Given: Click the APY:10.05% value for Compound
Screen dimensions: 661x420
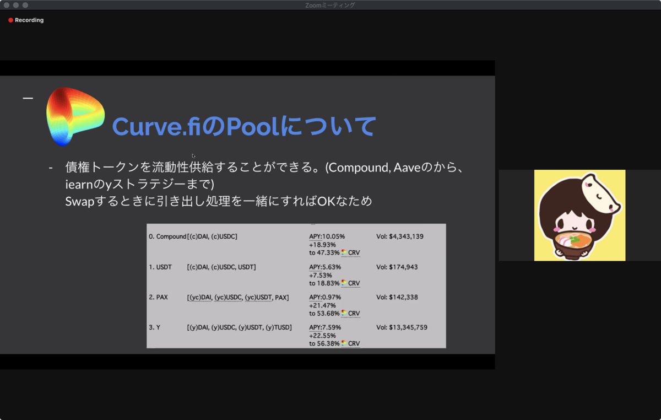Looking at the screenshot, I should click(326, 236).
